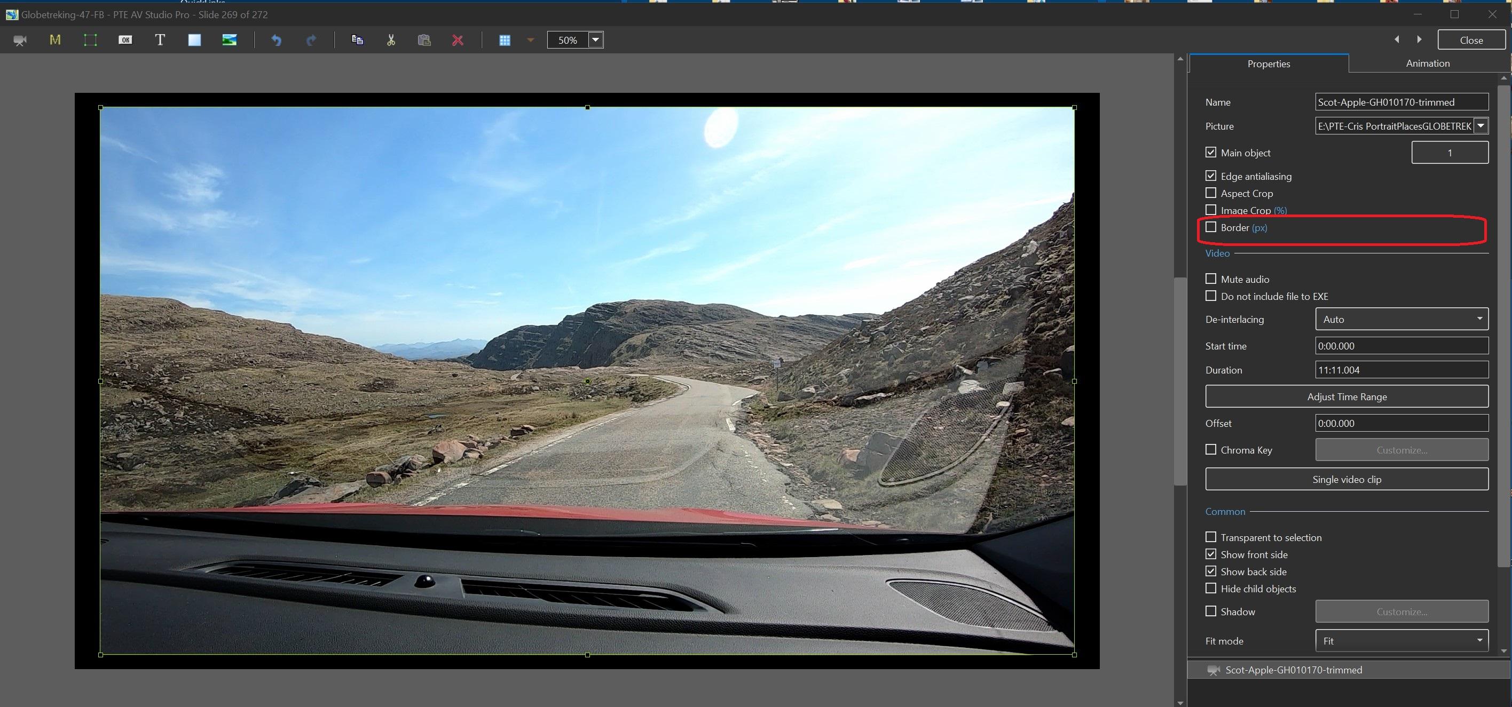
Task: Insert a mask using the yellow M icon
Action: click(55, 40)
